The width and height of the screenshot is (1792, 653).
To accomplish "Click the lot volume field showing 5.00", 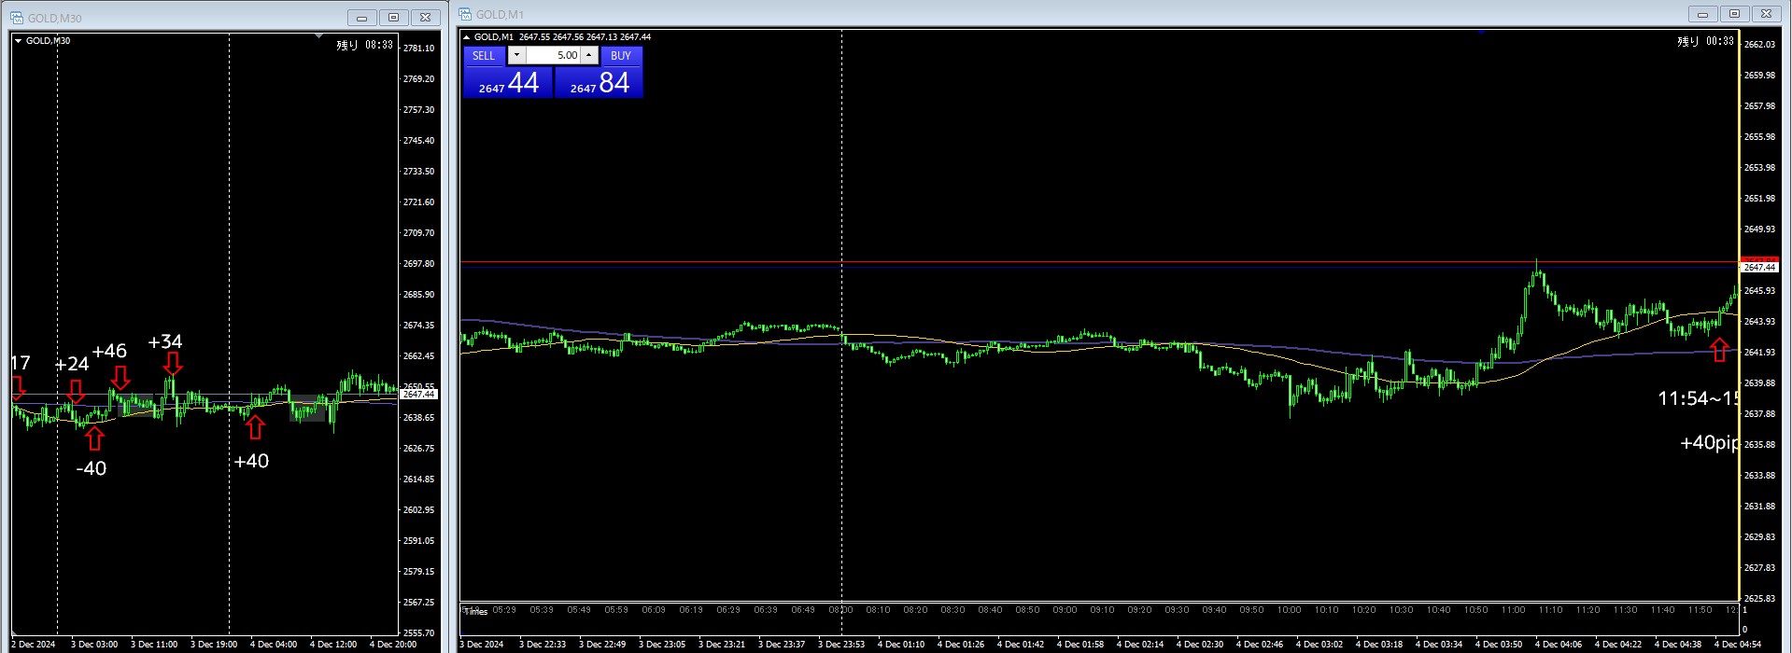I will [x=553, y=56].
